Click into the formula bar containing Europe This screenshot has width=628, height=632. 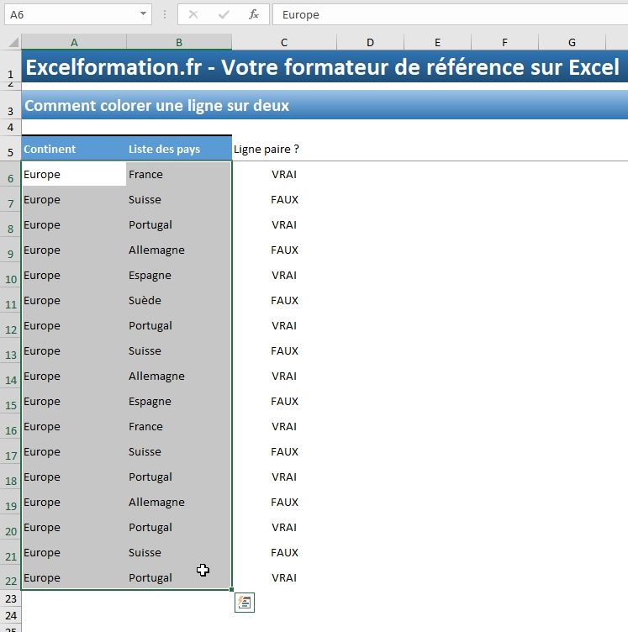[446, 14]
